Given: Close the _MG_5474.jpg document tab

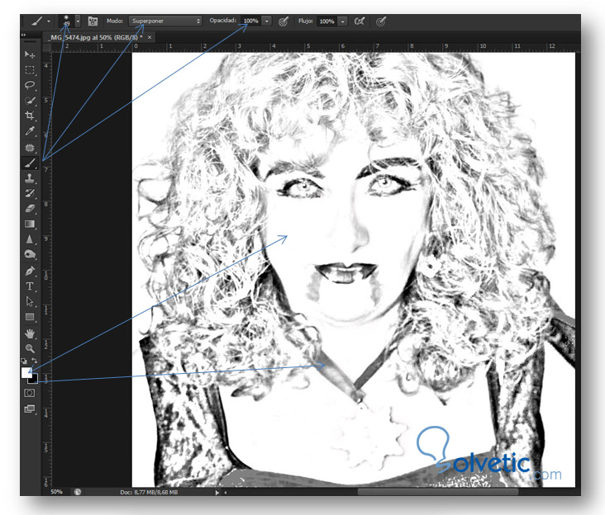Looking at the screenshot, I should 150,37.
